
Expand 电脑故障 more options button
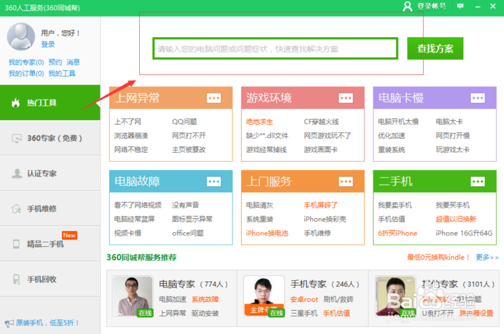point(214,182)
